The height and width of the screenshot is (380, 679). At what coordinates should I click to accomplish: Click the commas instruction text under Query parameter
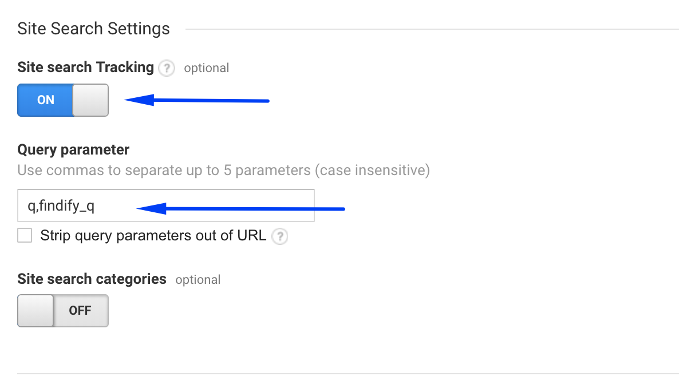(x=223, y=170)
